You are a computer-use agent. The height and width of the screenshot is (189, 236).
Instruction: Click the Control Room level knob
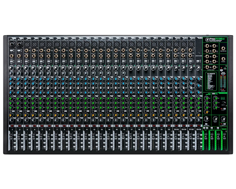point(215,119)
